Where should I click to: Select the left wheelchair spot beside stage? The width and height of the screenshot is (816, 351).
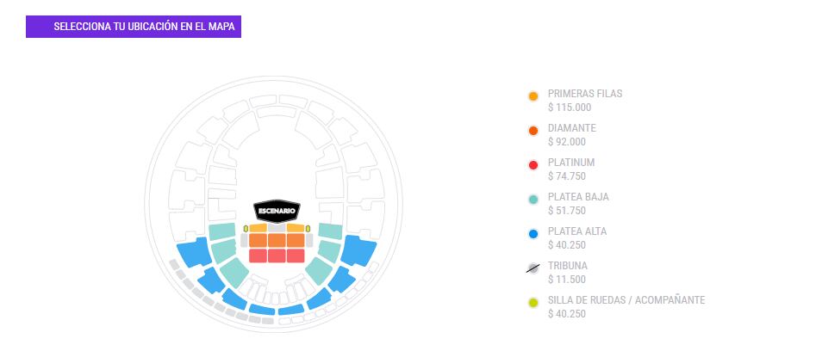246,228
